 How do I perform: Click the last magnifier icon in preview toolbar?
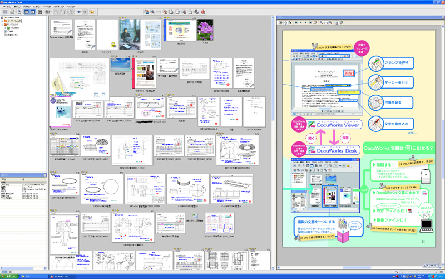click(330, 22)
